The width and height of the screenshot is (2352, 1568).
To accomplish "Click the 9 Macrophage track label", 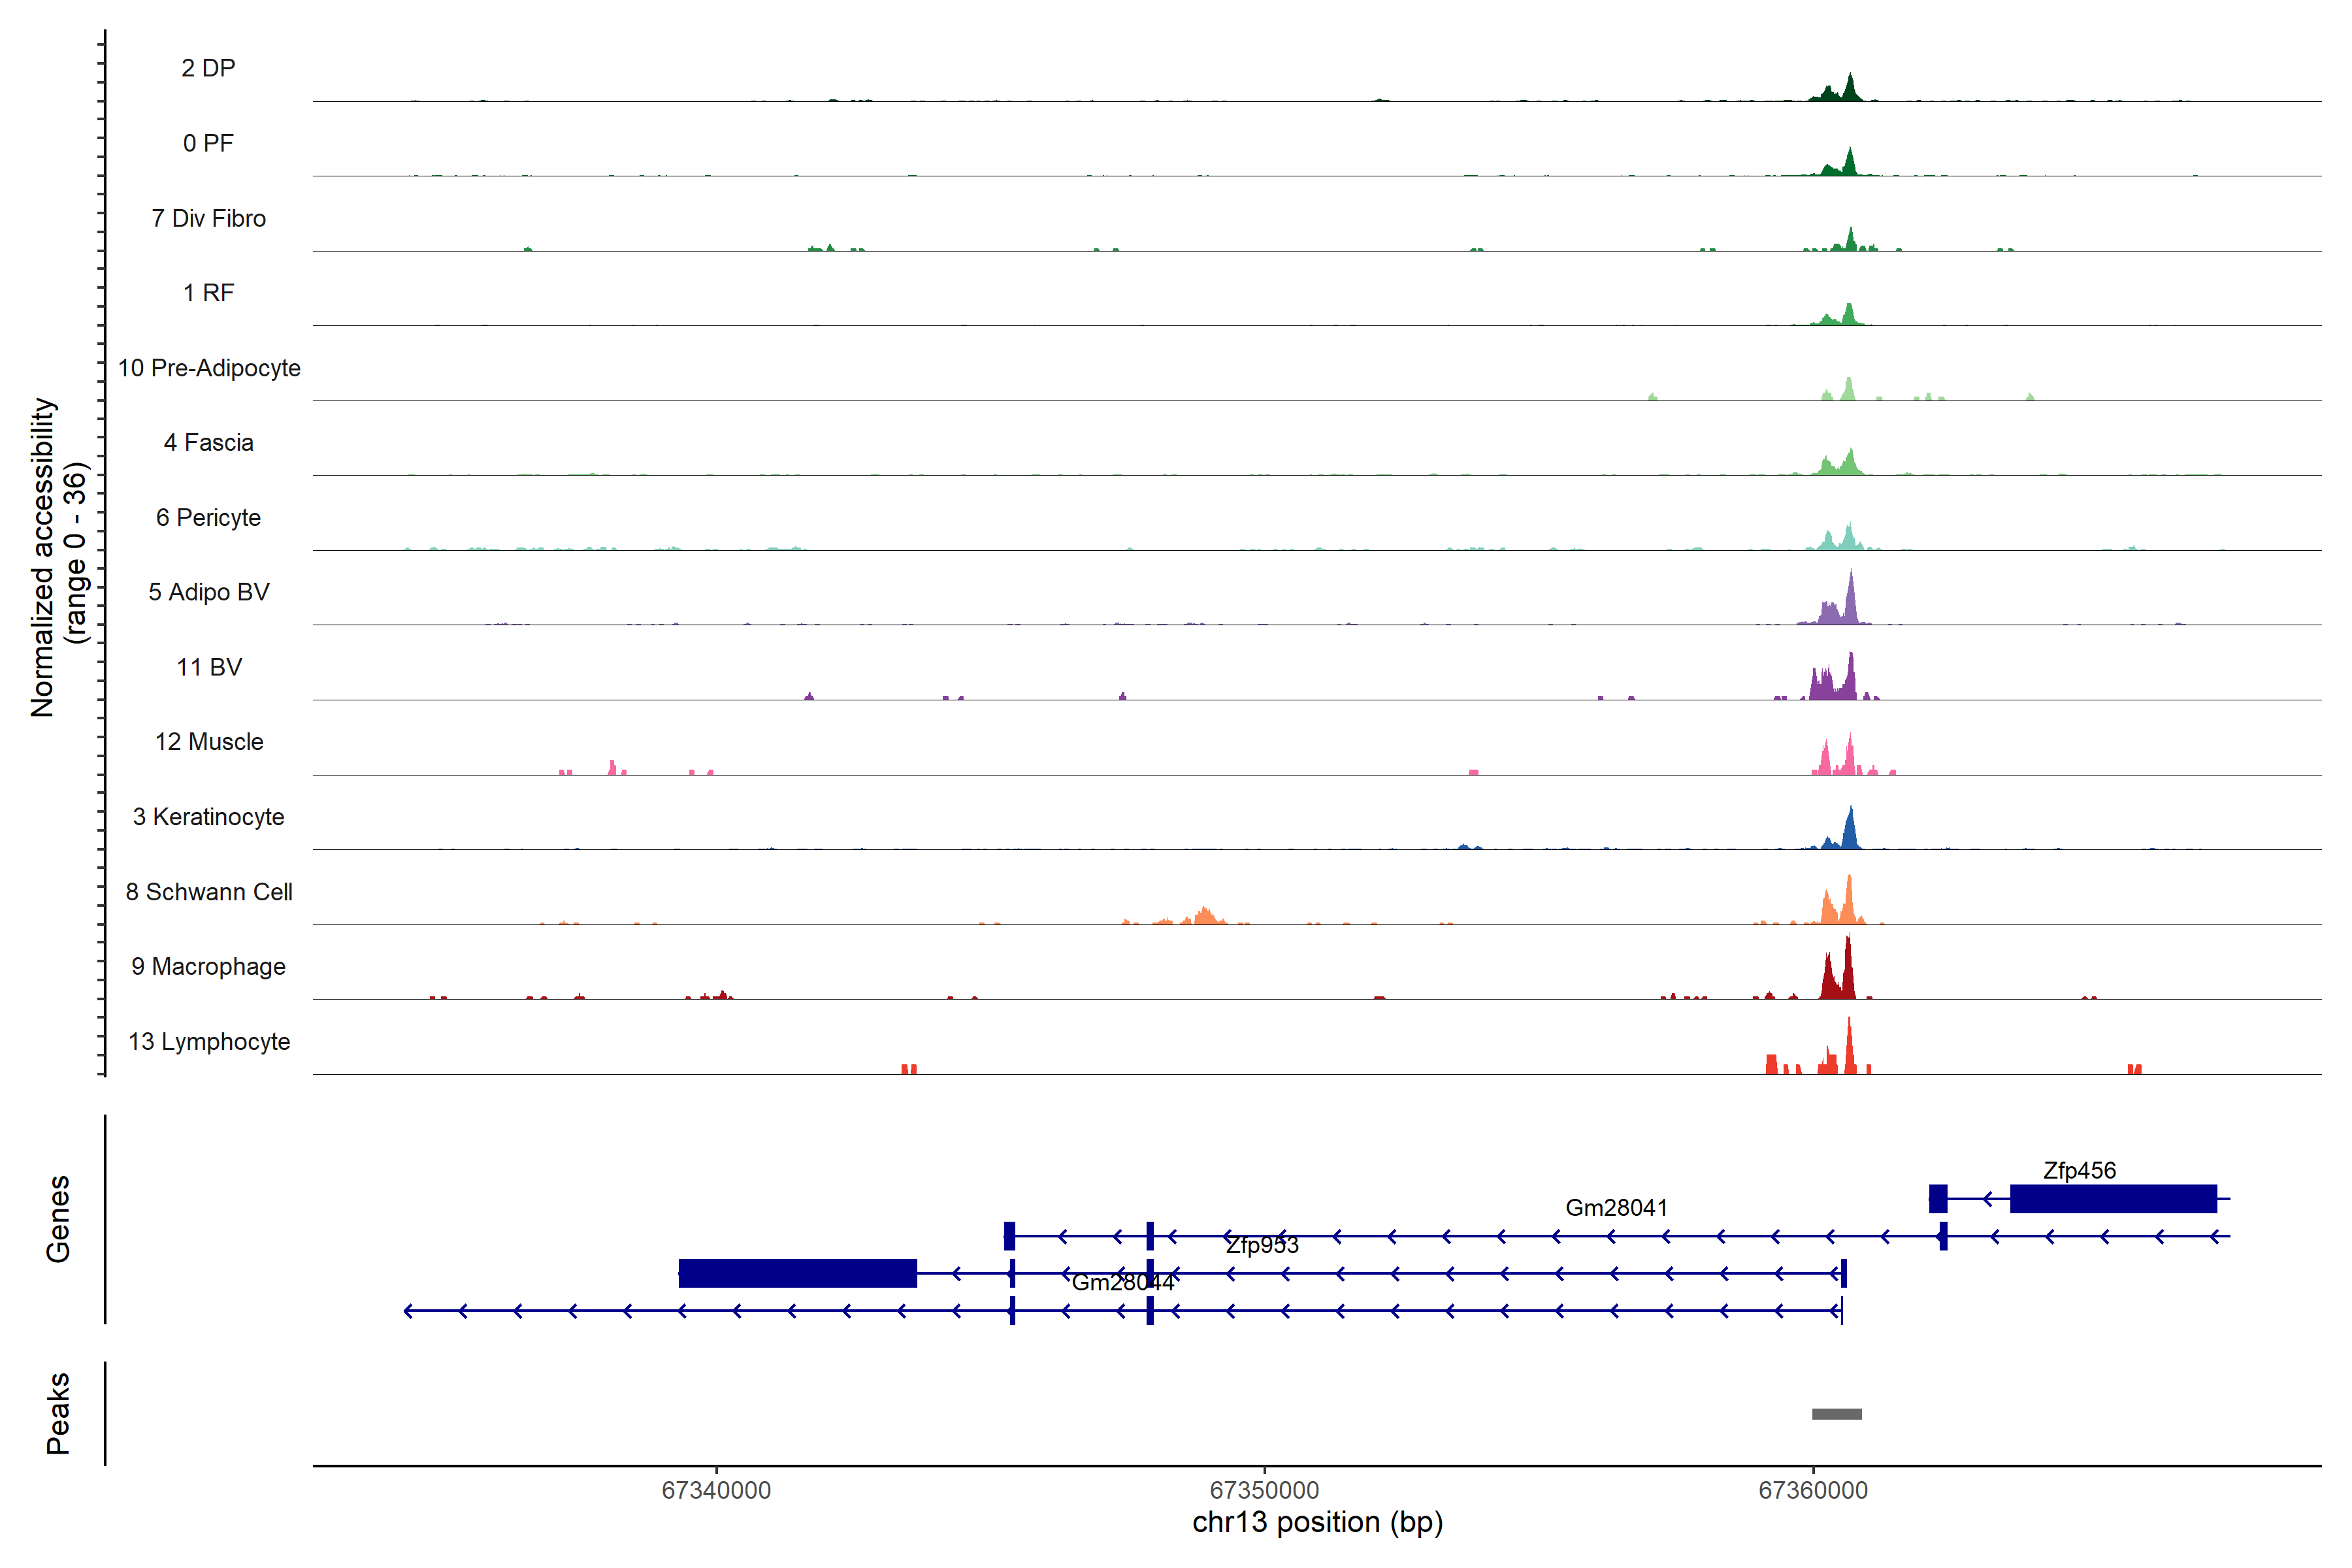I will [208, 967].
